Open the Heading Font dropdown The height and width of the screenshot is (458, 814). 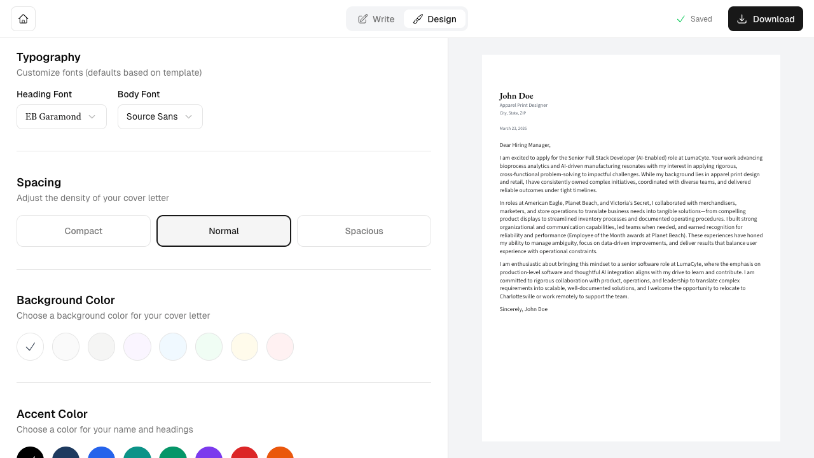click(62, 116)
